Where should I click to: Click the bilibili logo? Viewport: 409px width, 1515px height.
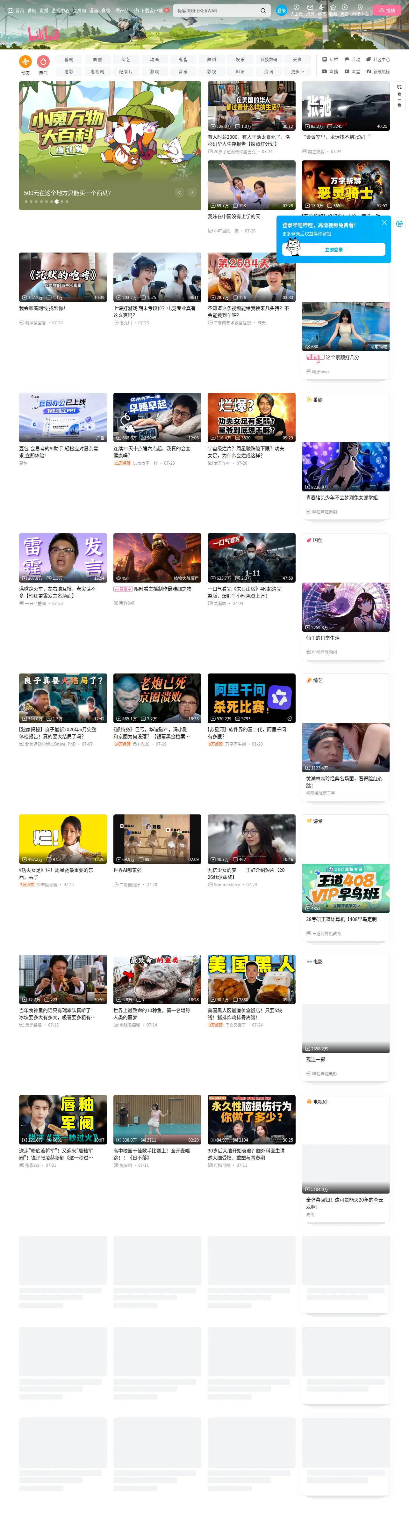(x=44, y=34)
